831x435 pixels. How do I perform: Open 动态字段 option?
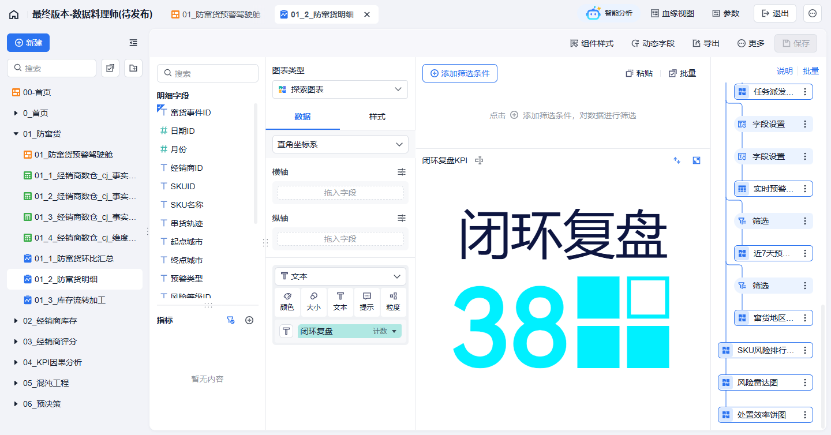point(653,43)
